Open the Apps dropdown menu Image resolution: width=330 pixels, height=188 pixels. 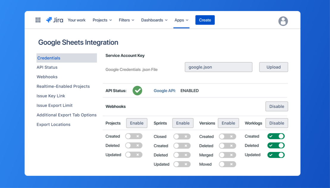pos(181,20)
